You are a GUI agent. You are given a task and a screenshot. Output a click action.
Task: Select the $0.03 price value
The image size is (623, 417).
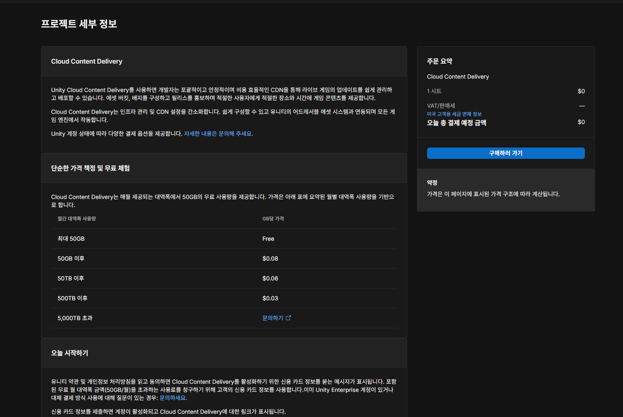tap(270, 298)
